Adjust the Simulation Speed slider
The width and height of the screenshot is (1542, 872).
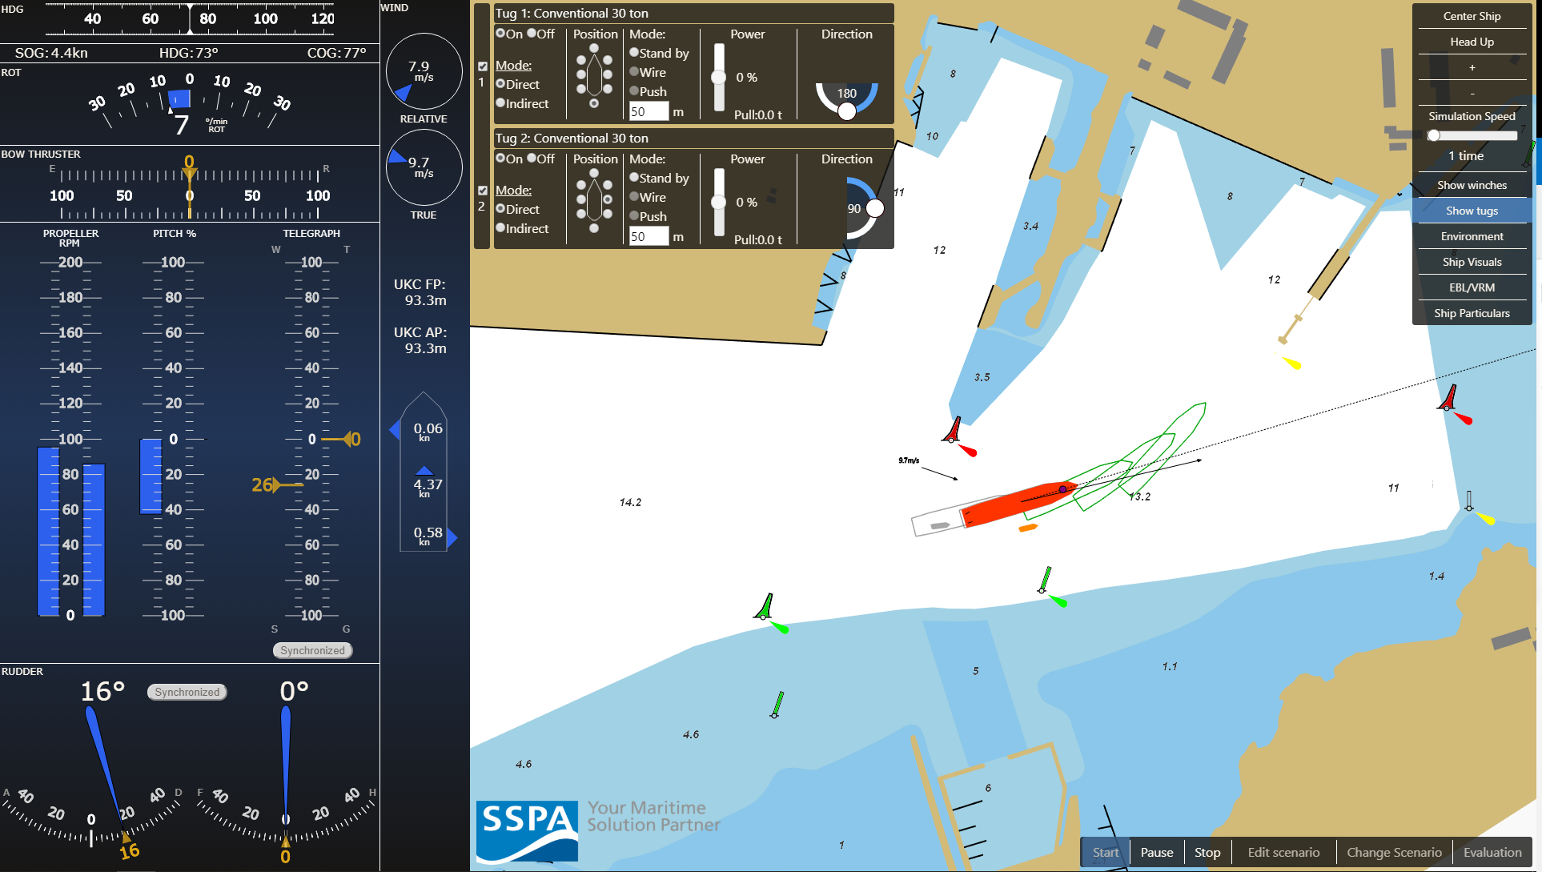click(x=1434, y=135)
